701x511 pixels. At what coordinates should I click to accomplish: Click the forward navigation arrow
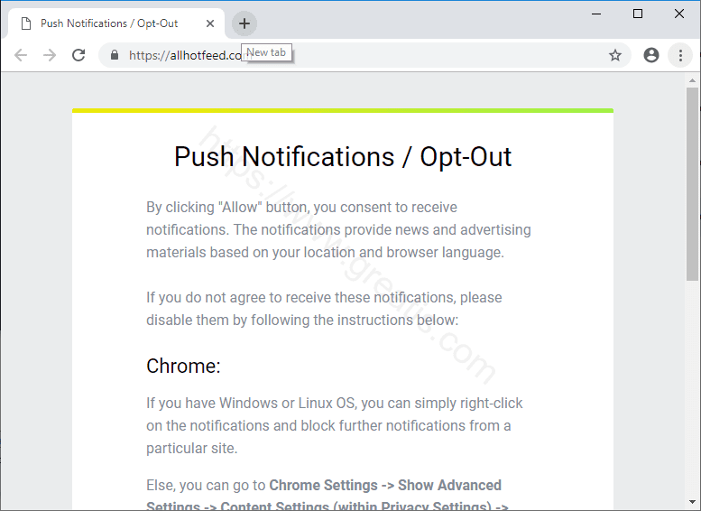(x=50, y=55)
